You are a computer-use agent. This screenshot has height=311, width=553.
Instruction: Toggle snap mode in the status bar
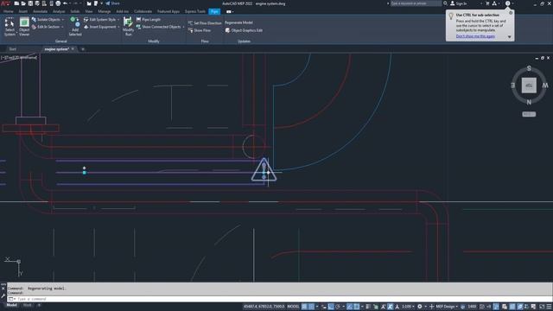pyautogui.click(x=311, y=307)
